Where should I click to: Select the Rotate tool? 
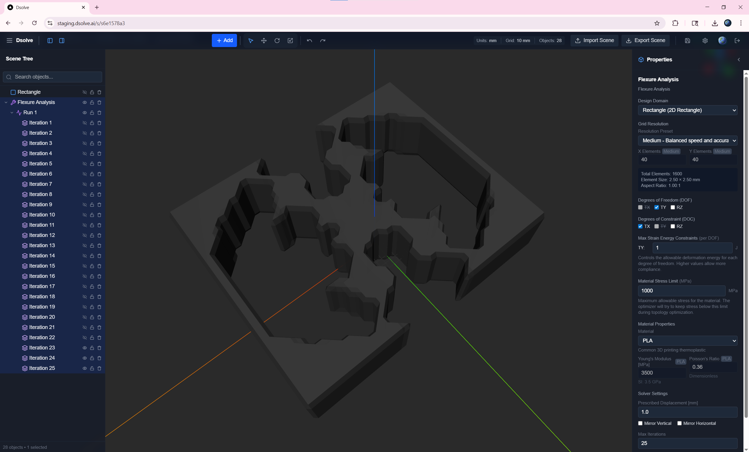tap(277, 40)
